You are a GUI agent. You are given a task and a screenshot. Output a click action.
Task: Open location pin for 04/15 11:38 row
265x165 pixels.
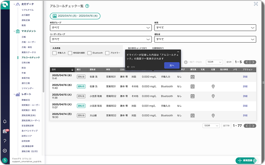[x=213, y=96]
